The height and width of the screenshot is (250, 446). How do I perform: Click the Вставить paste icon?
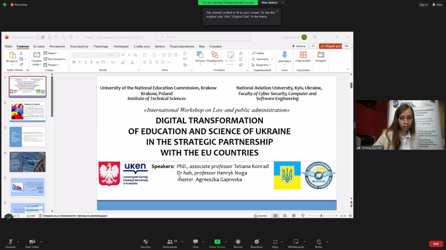pyautogui.click(x=12, y=55)
